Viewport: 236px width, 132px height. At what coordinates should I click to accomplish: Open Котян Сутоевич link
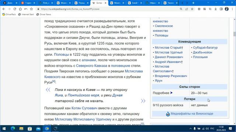coord(84,108)
